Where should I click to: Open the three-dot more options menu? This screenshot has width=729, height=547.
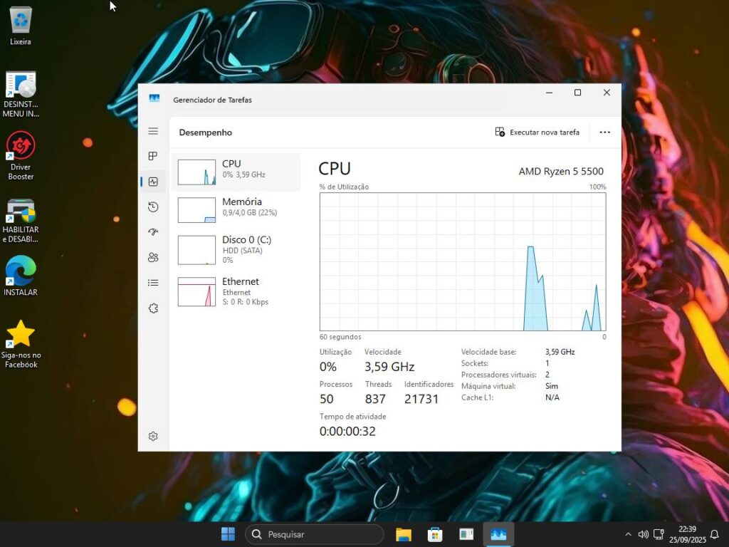(604, 132)
